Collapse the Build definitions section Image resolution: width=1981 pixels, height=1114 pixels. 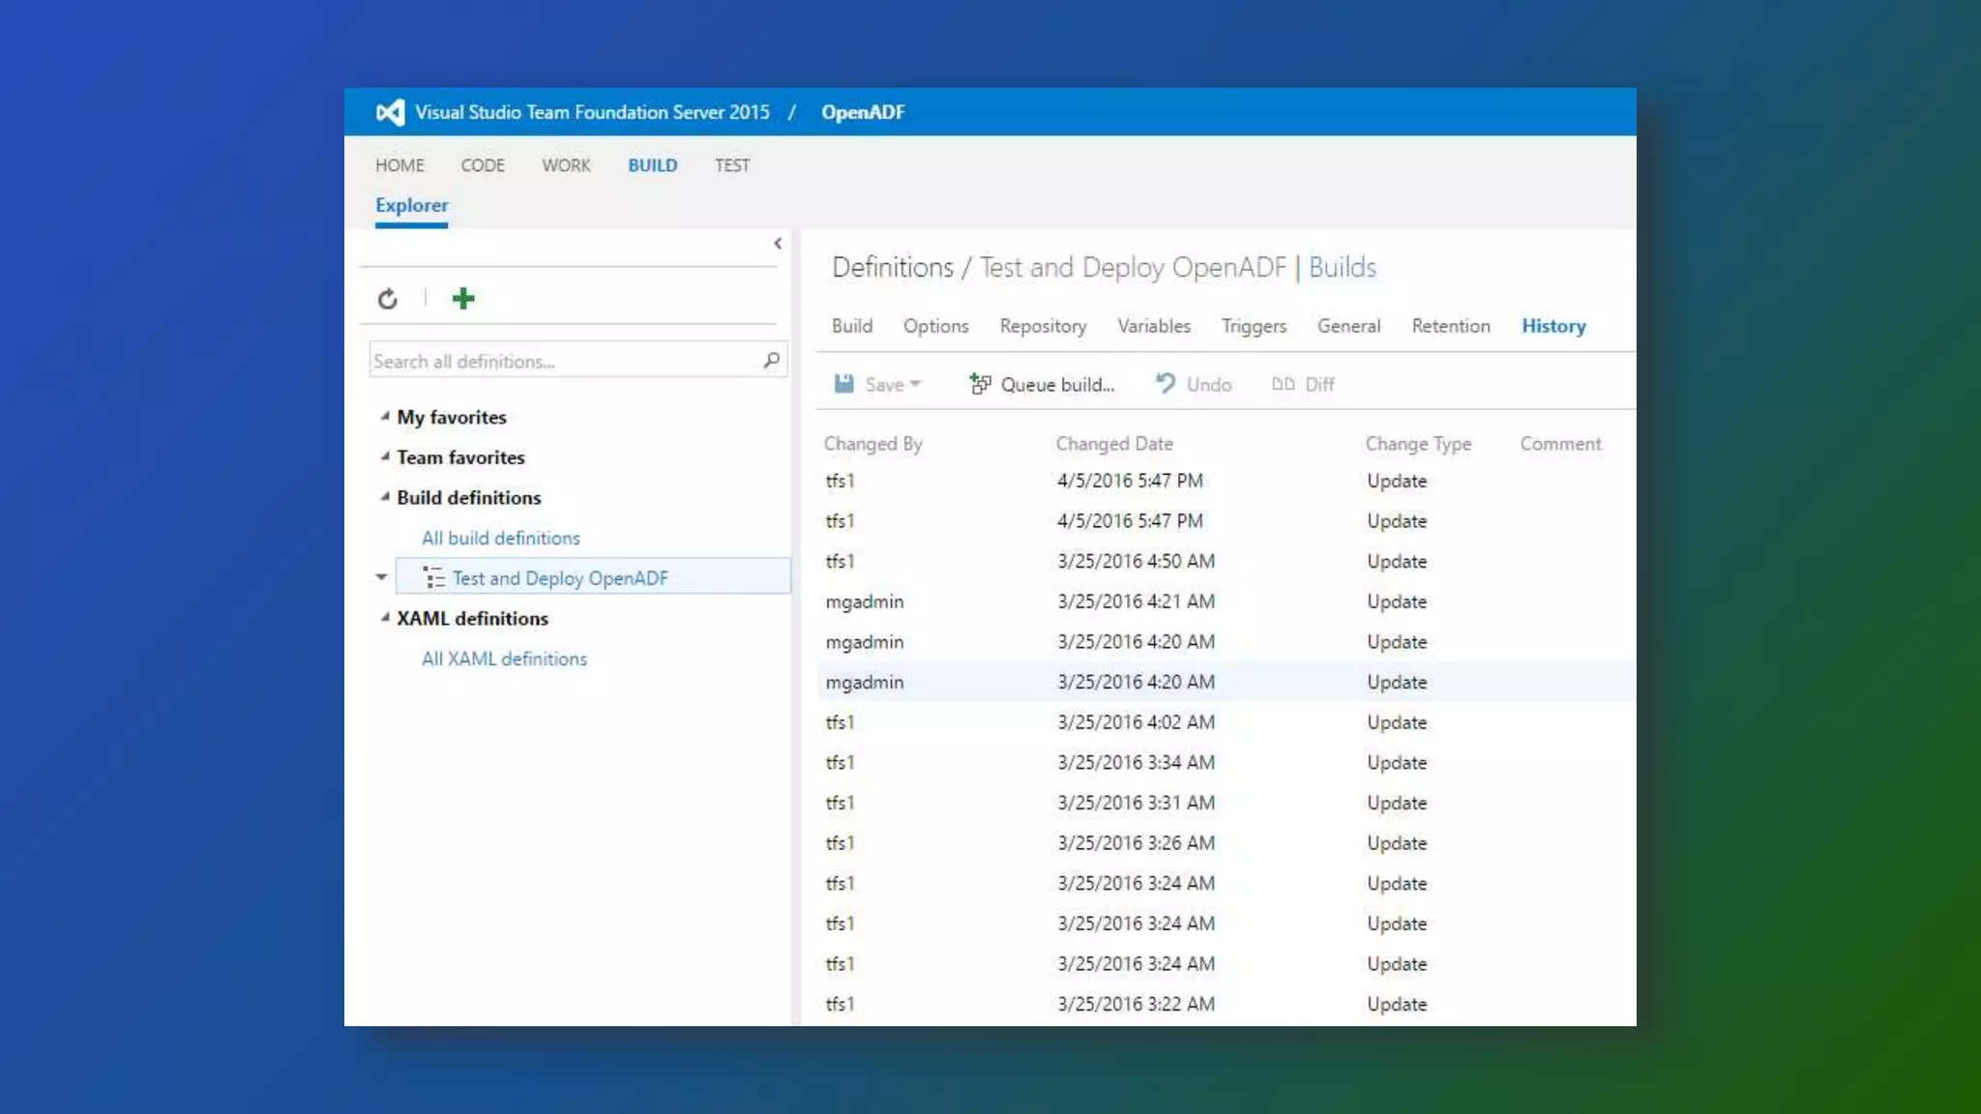pos(385,497)
